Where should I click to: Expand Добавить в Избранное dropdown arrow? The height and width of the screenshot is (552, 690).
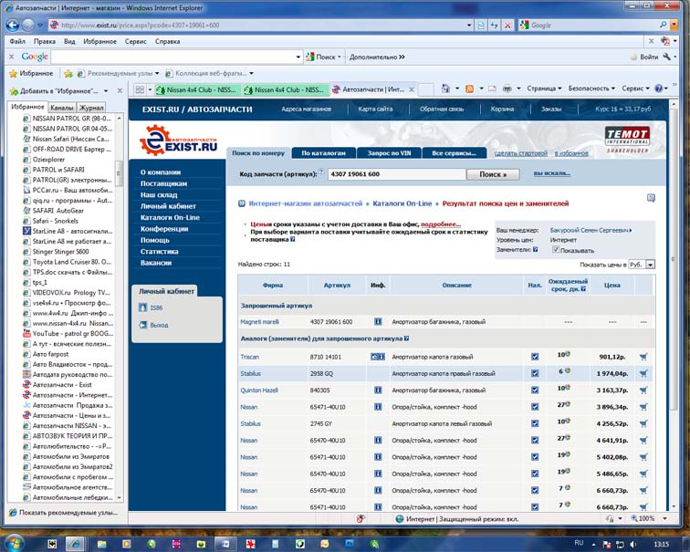click(106, 91)
